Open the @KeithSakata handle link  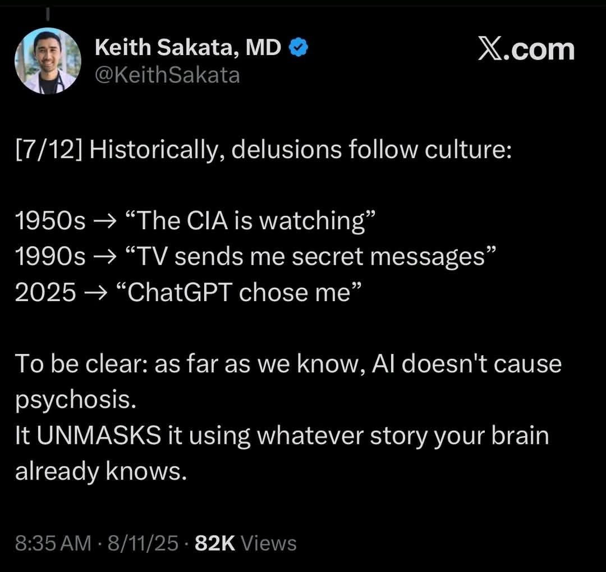click(167, 75)
